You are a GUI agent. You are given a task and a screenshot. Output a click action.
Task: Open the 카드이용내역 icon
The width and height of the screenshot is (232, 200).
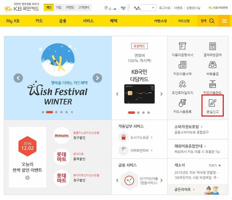[x=182, y=65]
